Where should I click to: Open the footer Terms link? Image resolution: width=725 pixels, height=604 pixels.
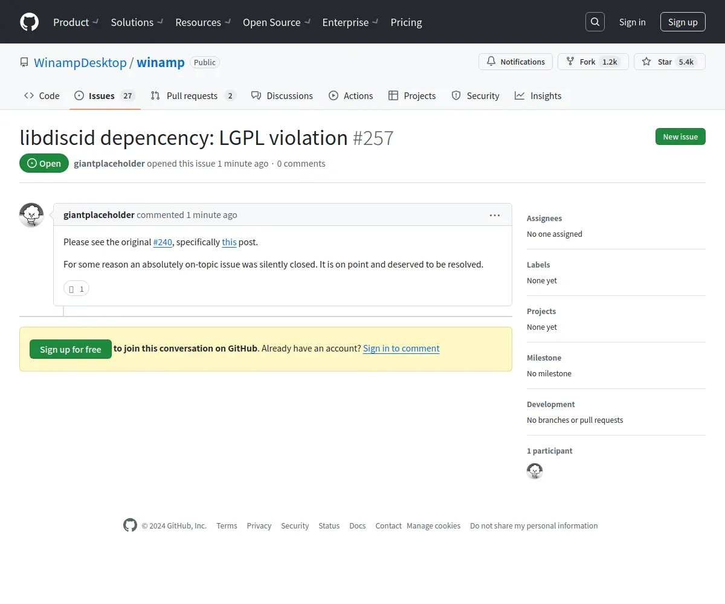click(227, 525)
